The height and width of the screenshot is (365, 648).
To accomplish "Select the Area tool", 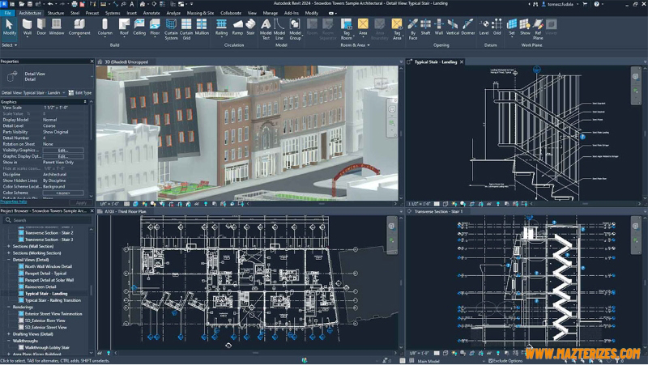I will click(363, 28).
